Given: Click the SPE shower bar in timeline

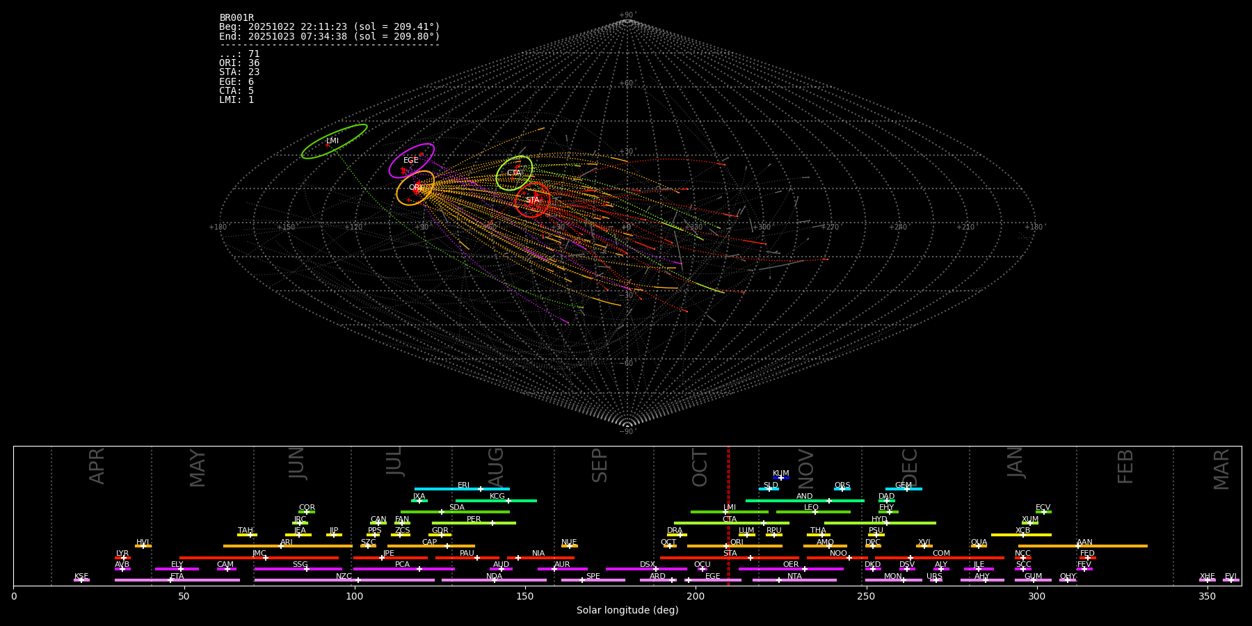Looking at the screenshot, I should 593,580.
